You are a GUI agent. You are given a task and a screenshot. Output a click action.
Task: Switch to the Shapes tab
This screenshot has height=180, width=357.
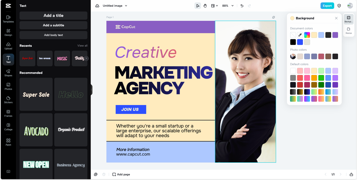click(8, 73)
